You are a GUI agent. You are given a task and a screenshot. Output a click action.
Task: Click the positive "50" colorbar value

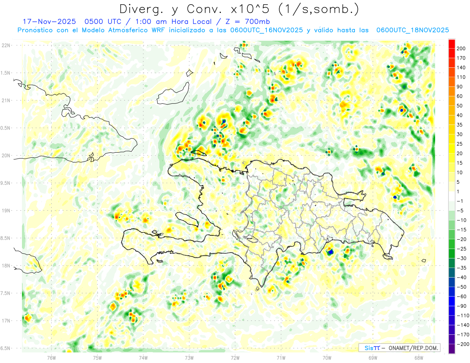click(460, 106)
